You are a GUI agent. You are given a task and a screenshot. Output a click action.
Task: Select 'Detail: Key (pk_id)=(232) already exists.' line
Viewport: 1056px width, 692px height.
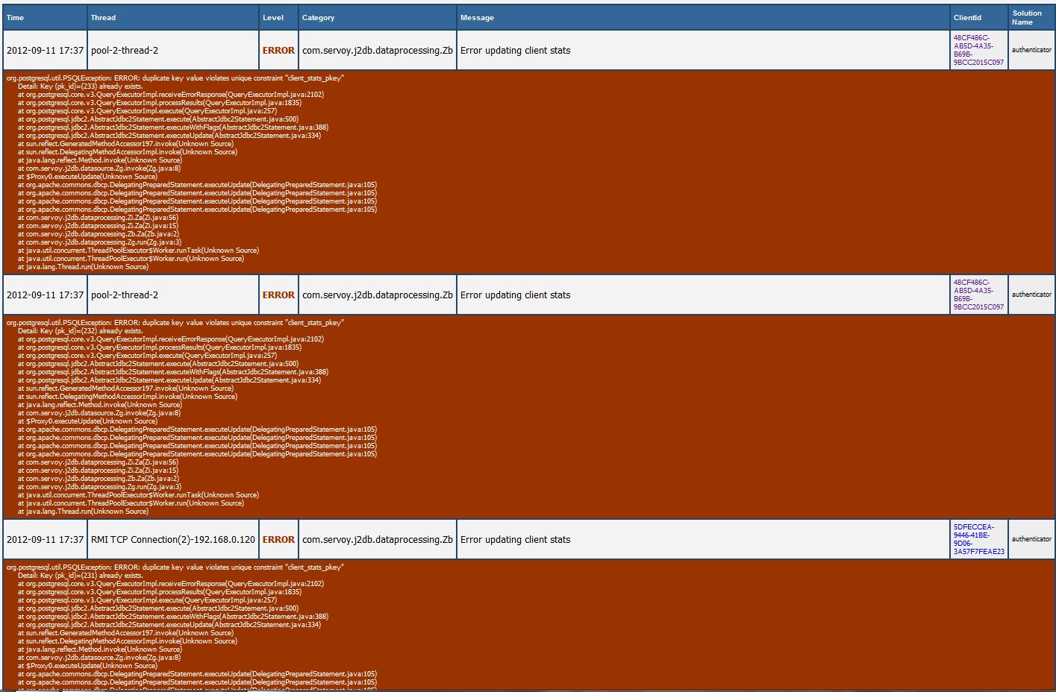80,331
